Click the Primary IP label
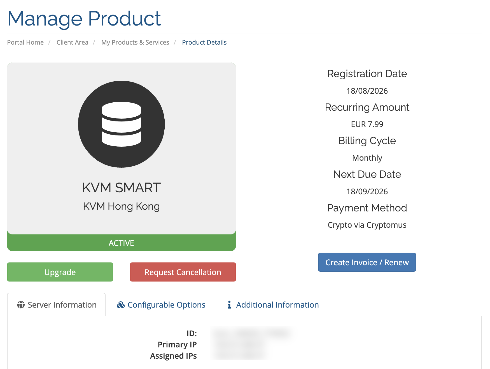 point(177,345)
